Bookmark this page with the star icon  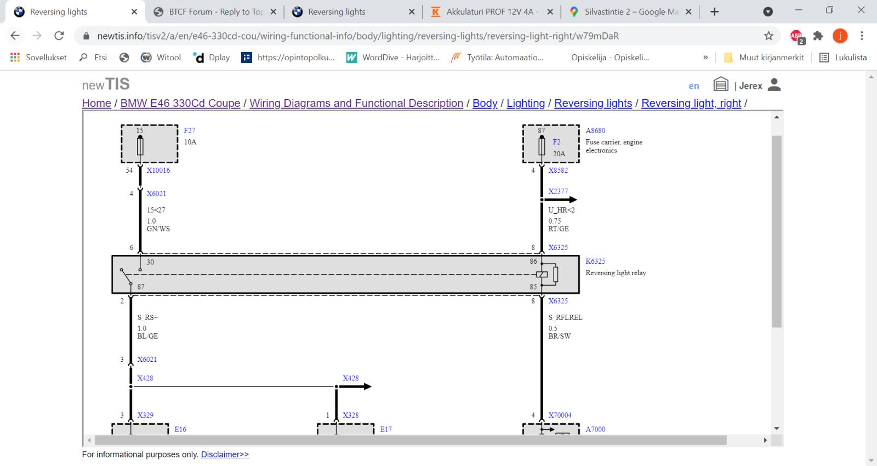768,36
